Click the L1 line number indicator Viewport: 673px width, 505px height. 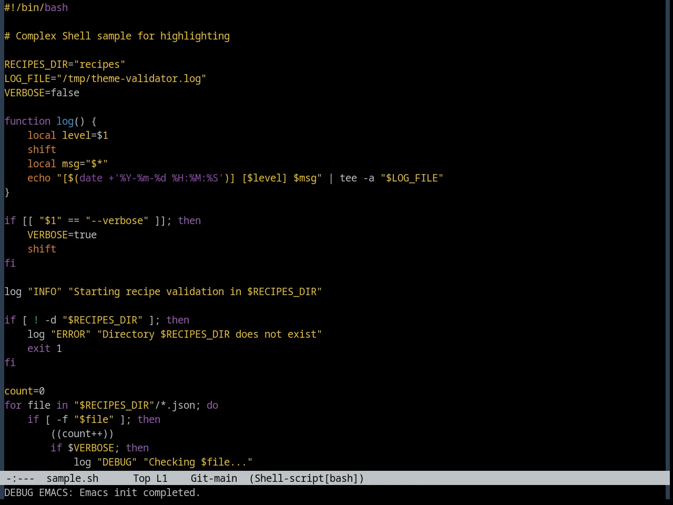point(161,478)
